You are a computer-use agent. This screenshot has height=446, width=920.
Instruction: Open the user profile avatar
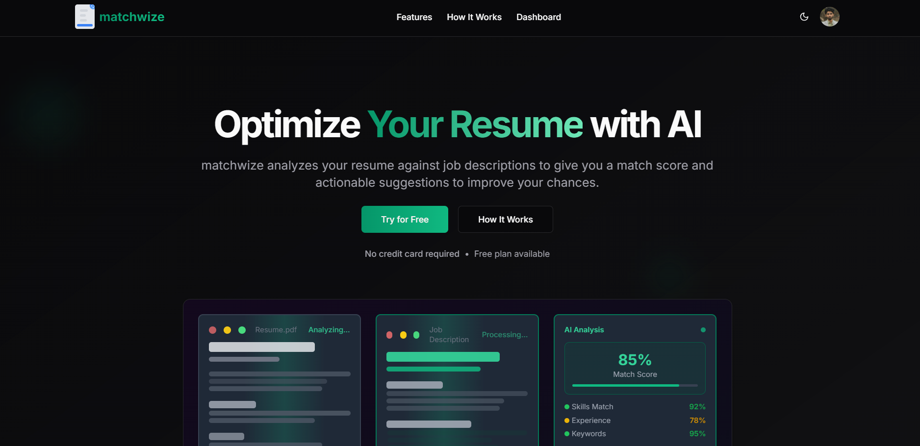click(x=829, y=17)
